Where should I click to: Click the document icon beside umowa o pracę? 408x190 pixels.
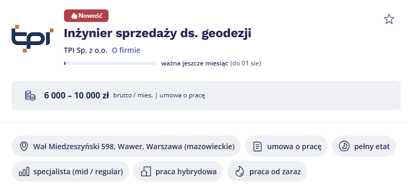click(x=257, y=147)
